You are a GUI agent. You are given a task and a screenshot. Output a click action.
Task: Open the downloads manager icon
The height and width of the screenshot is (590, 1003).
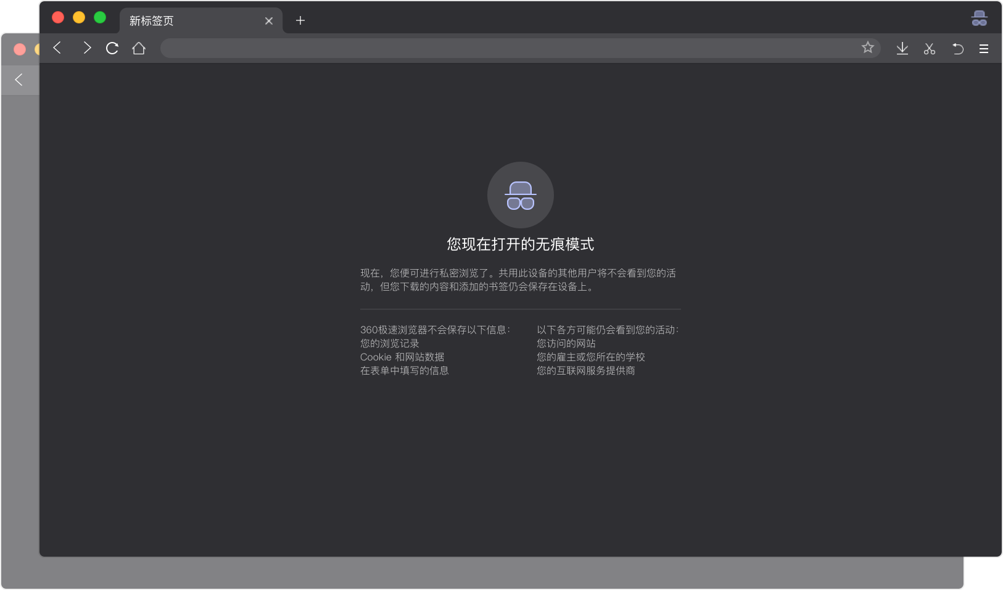pyautogui.click(x=902, y=48)
